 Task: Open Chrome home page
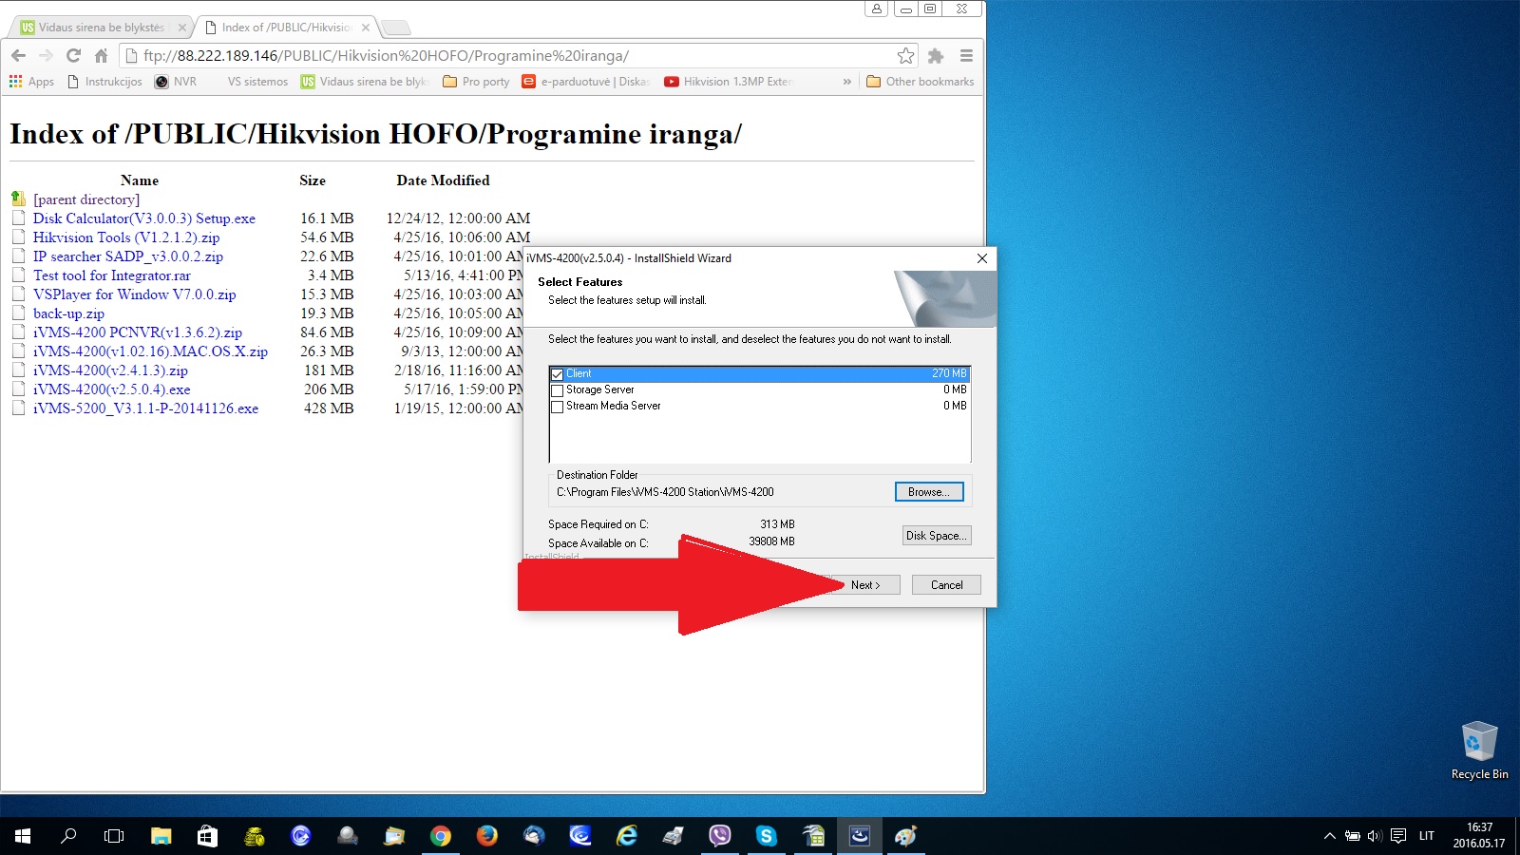click(101, 56)
